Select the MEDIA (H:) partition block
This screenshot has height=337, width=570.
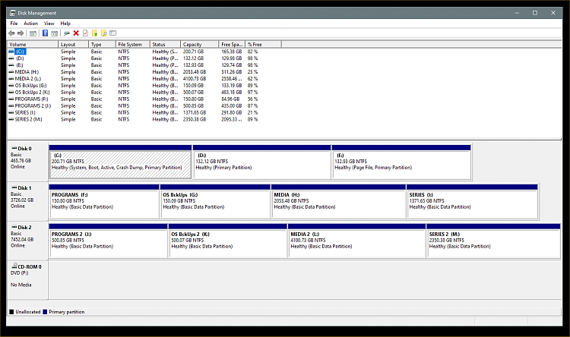(x=338, y=202)
